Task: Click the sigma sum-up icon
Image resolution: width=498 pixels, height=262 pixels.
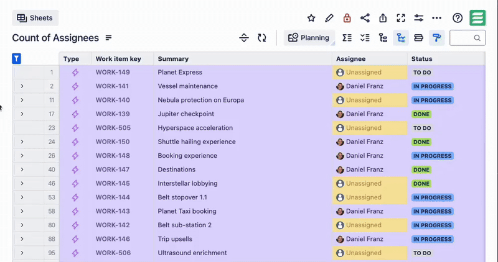Action: coord(347,38)
